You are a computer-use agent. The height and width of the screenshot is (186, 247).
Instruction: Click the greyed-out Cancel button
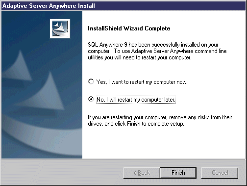tap(220, 173)
